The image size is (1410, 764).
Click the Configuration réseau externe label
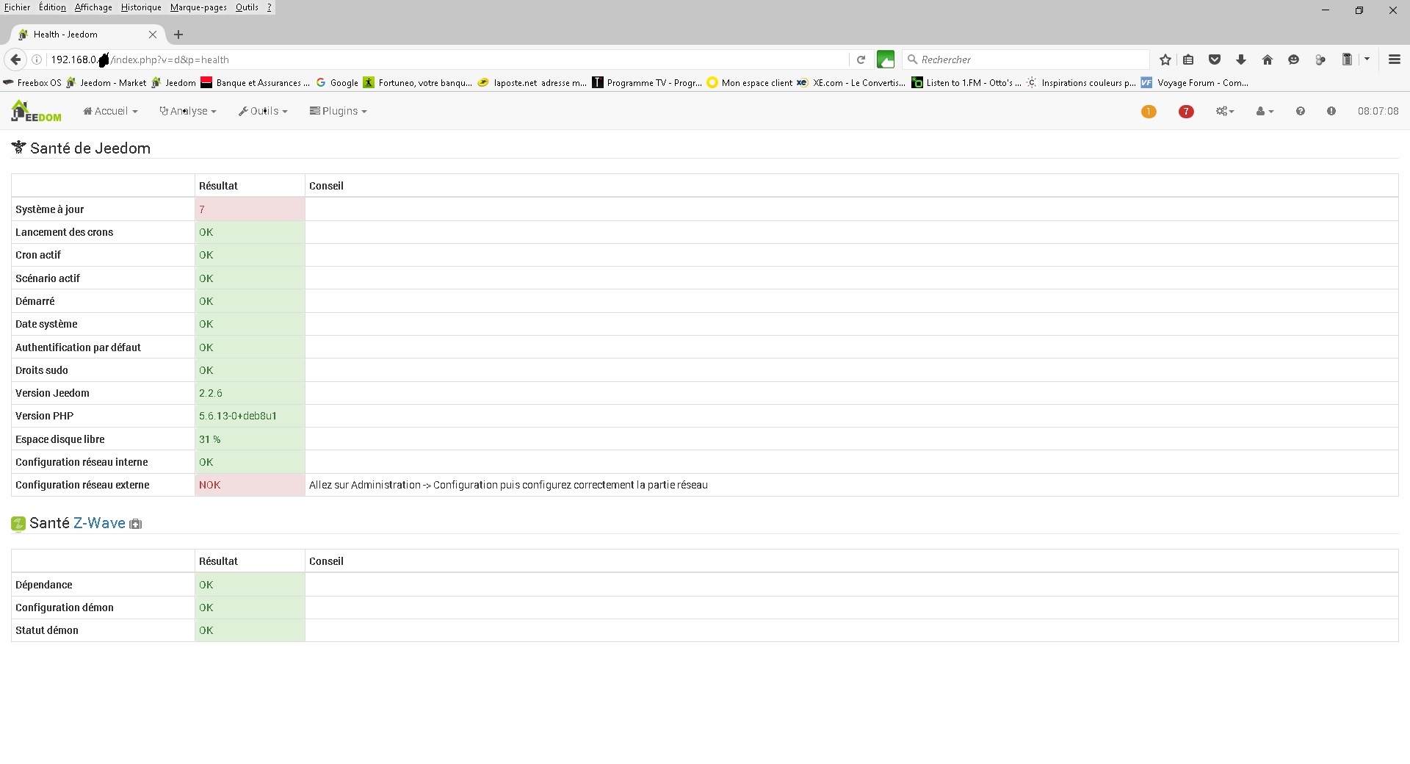[x=82, y=485]
